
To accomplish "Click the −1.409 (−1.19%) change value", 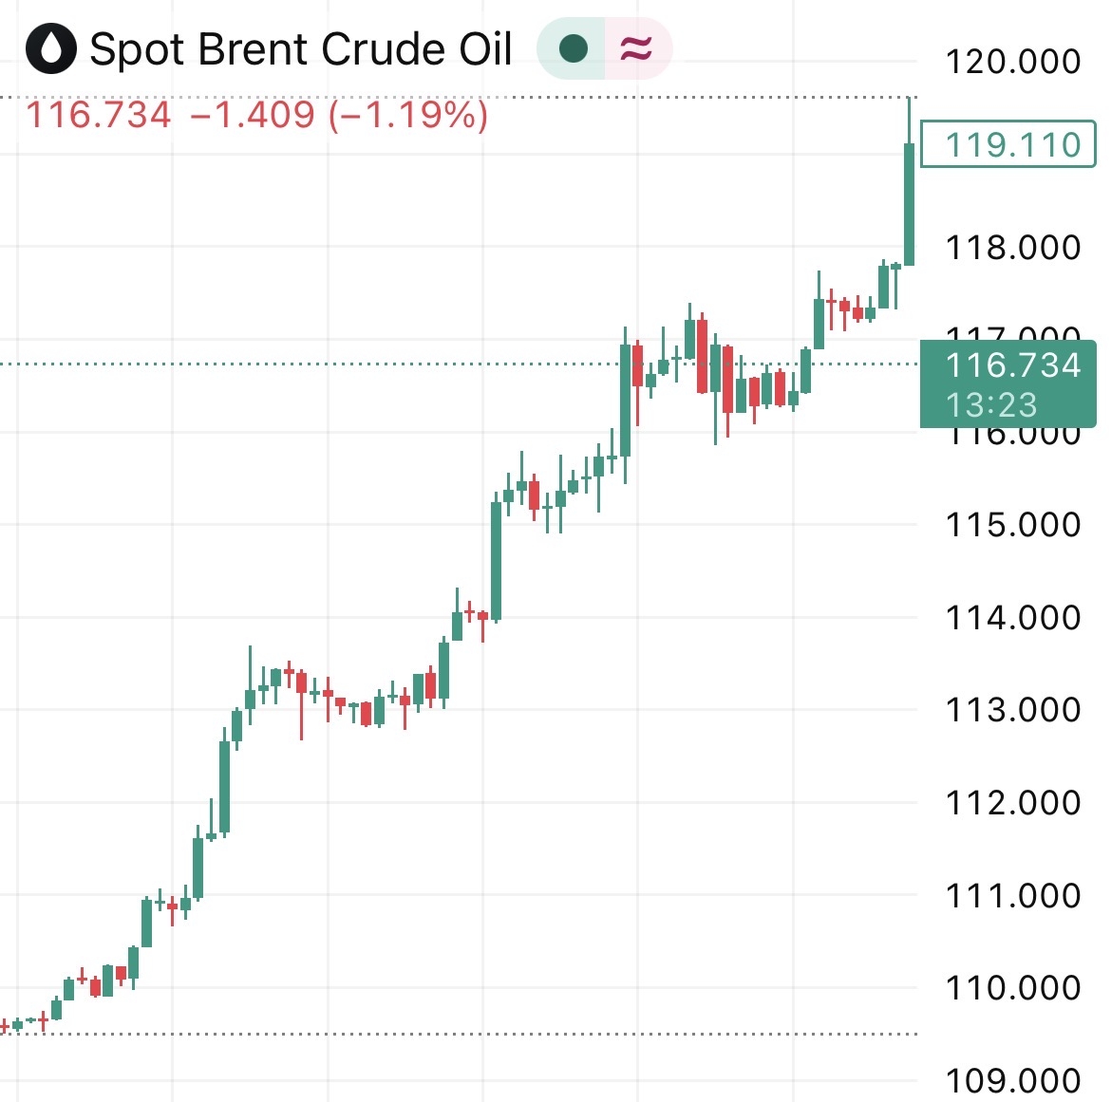I will coord(339,115).
